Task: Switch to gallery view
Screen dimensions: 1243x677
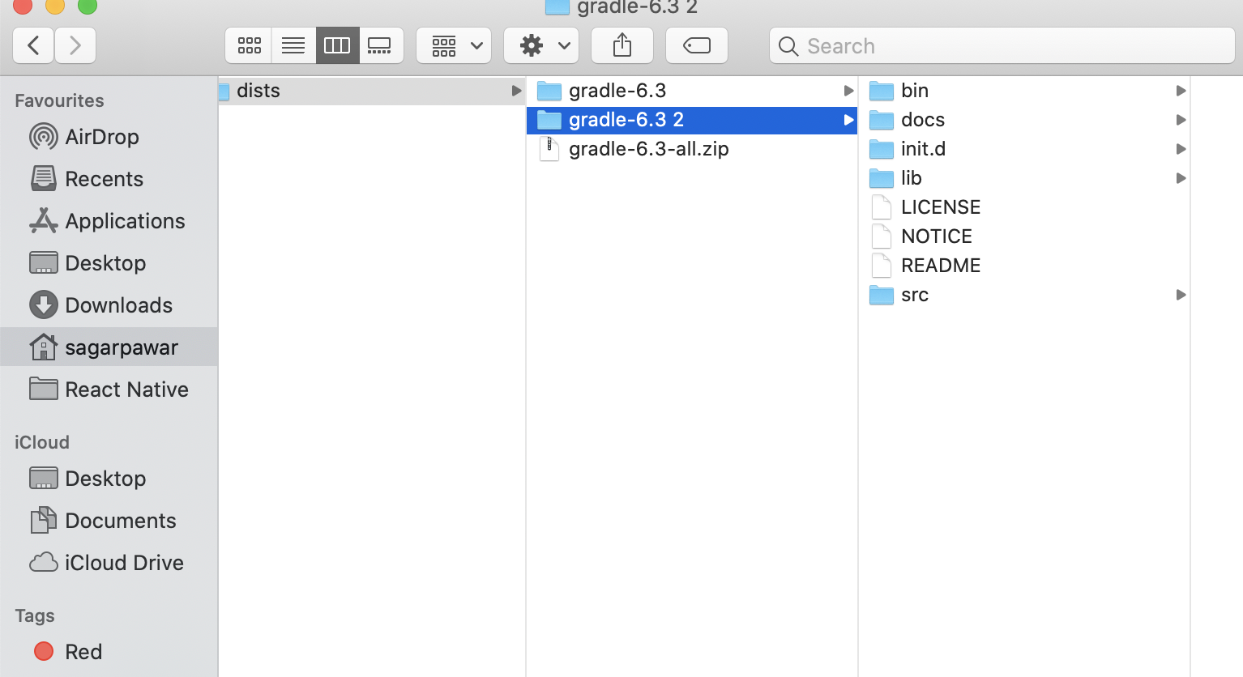Action: [x=379, y=45]
